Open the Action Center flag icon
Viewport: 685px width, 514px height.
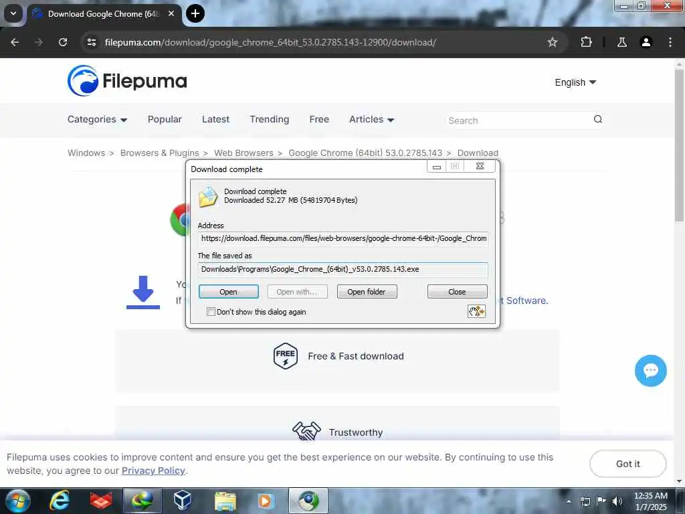601,501
